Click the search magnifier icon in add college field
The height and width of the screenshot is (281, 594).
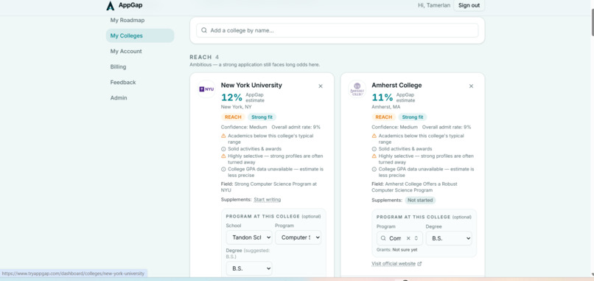click(204, 30)
